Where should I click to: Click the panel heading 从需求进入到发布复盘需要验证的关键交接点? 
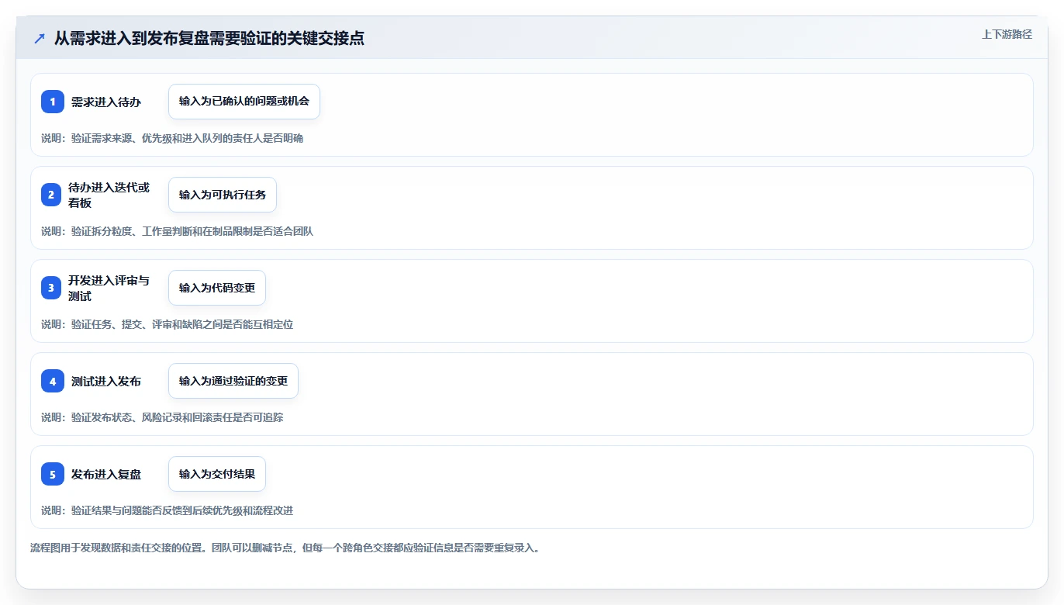coord(209,38)
